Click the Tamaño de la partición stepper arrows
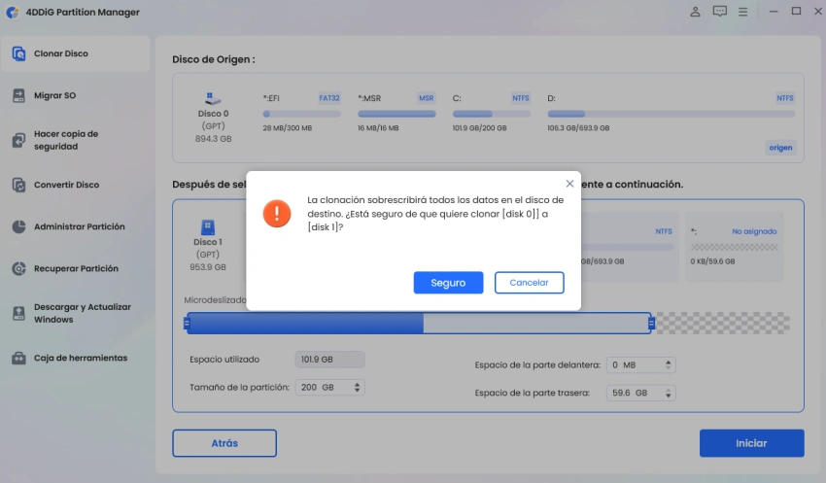The height and width of the screenshot is (483, 826). 358,388
